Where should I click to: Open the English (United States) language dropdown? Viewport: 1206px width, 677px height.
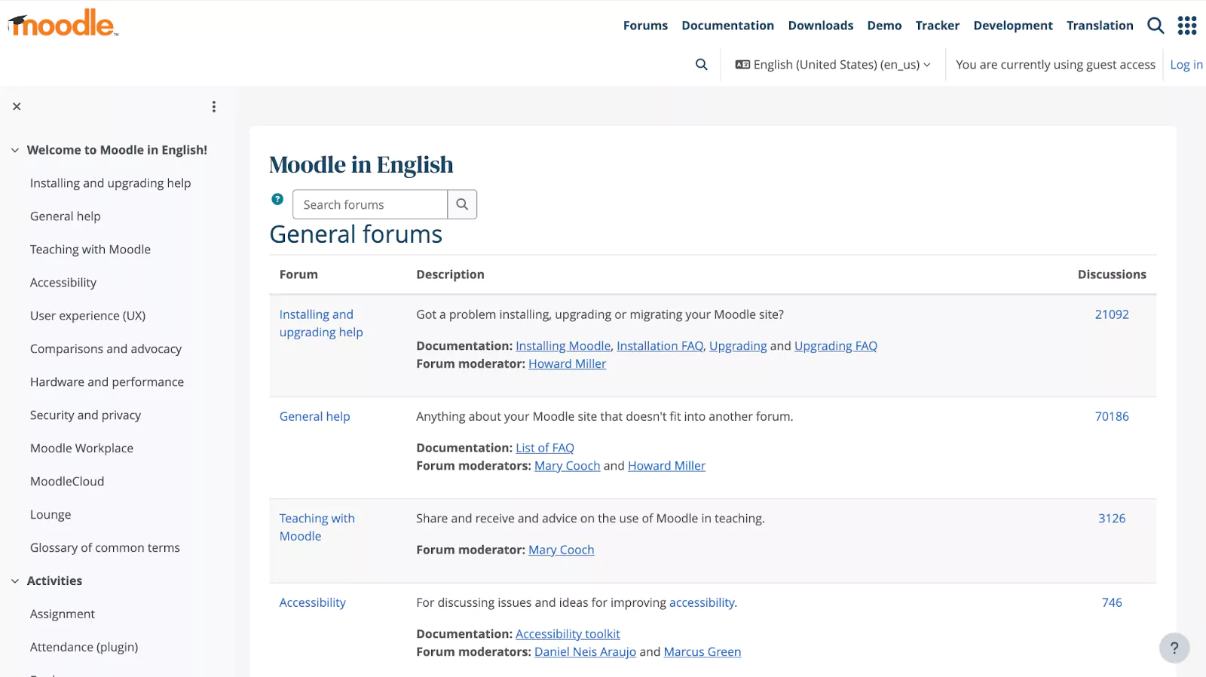tap(833, 65)
